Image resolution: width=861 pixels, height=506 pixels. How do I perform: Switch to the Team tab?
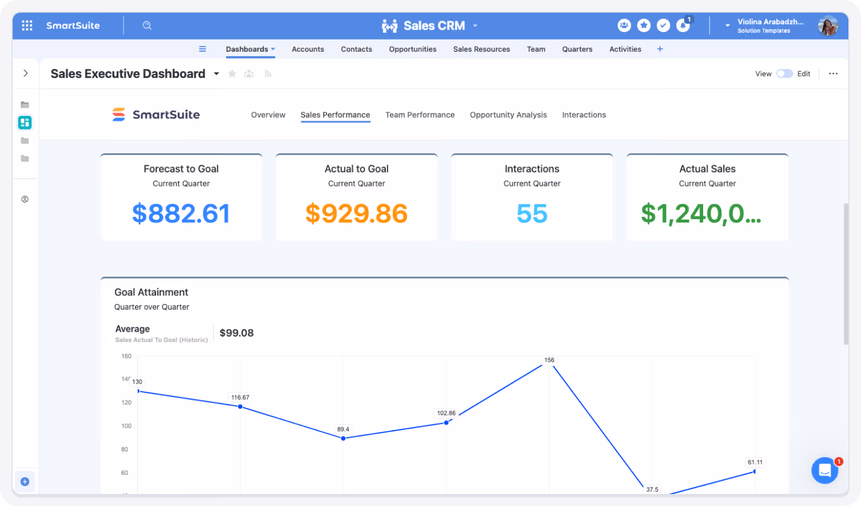(x=536, y=49)
